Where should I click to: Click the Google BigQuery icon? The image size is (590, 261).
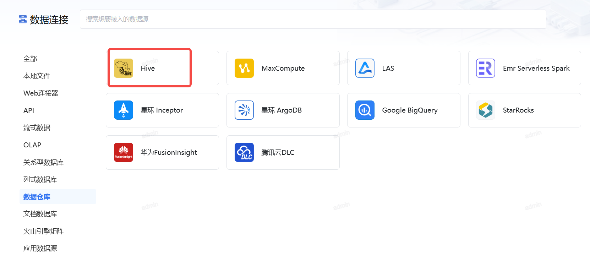(365, 110)
